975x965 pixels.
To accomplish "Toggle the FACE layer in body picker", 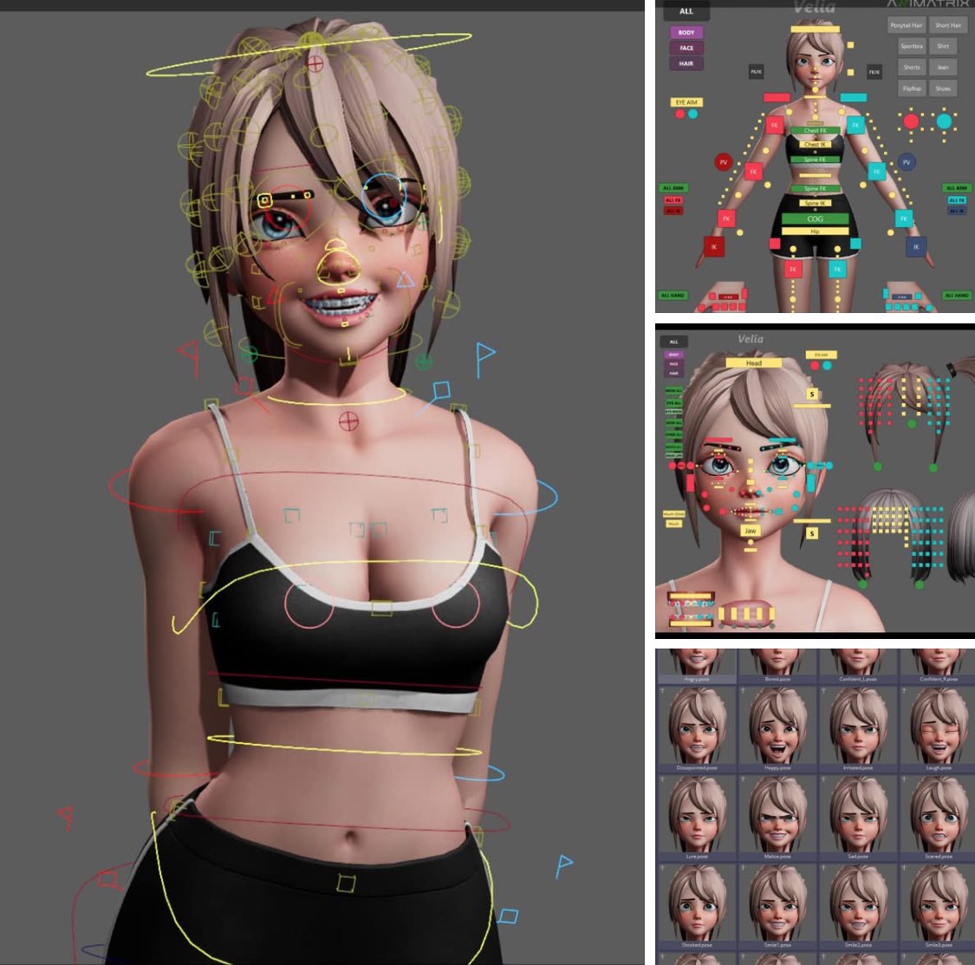I will click(x=686, y=48).
